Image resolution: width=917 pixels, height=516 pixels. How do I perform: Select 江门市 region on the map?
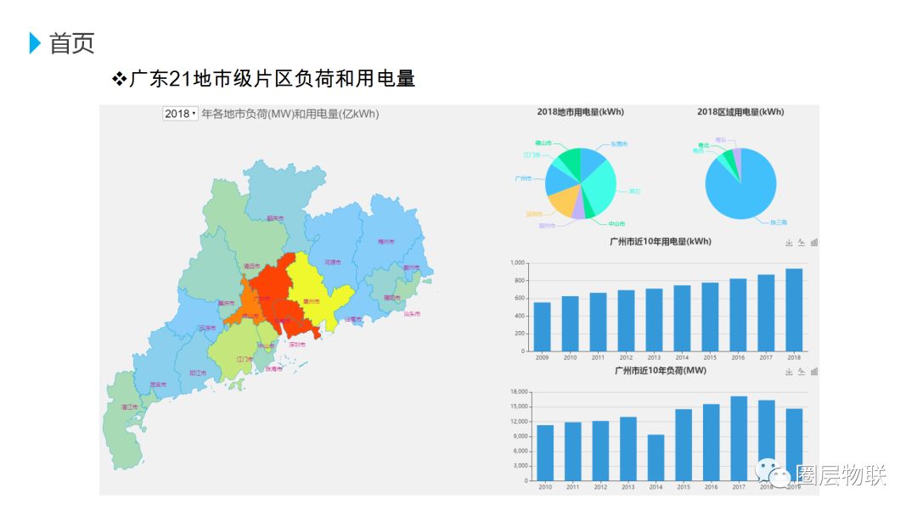click(237, 351)
